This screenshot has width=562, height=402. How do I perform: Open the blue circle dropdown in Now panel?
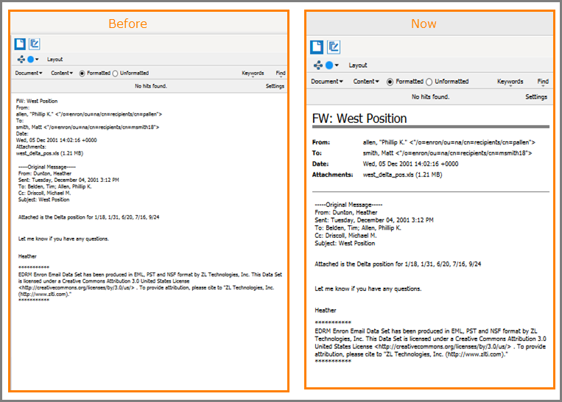pos(332,66)
